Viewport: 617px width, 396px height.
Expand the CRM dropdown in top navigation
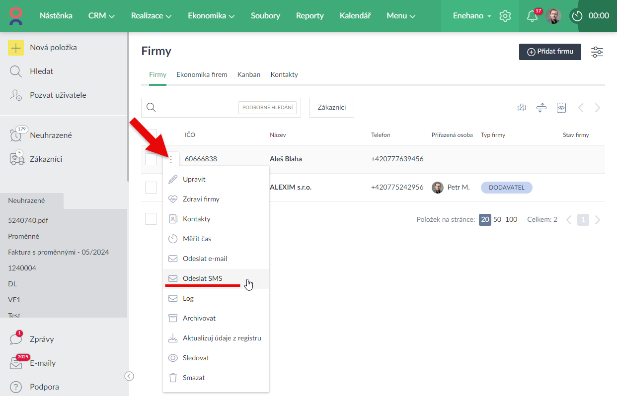101,16
